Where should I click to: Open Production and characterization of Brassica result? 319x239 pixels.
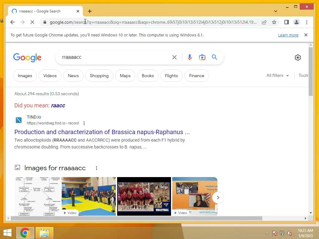click(102, 132)
